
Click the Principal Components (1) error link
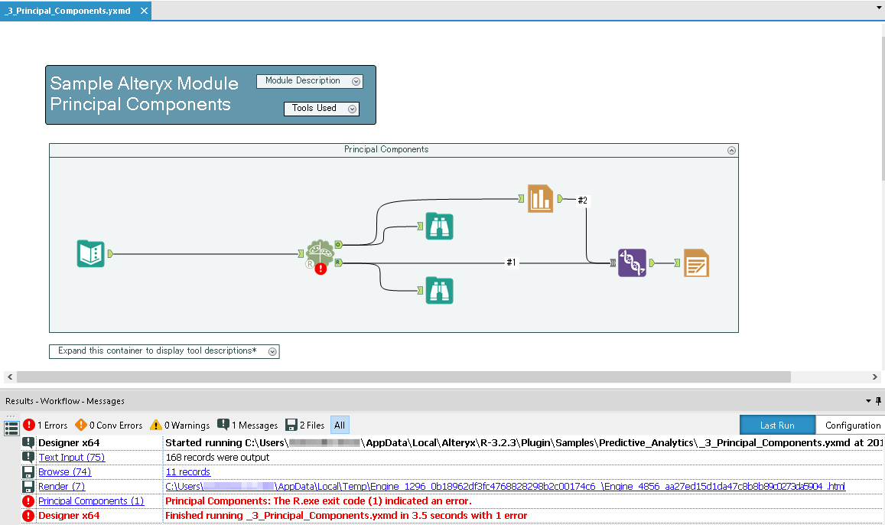(x=91, y=501)
